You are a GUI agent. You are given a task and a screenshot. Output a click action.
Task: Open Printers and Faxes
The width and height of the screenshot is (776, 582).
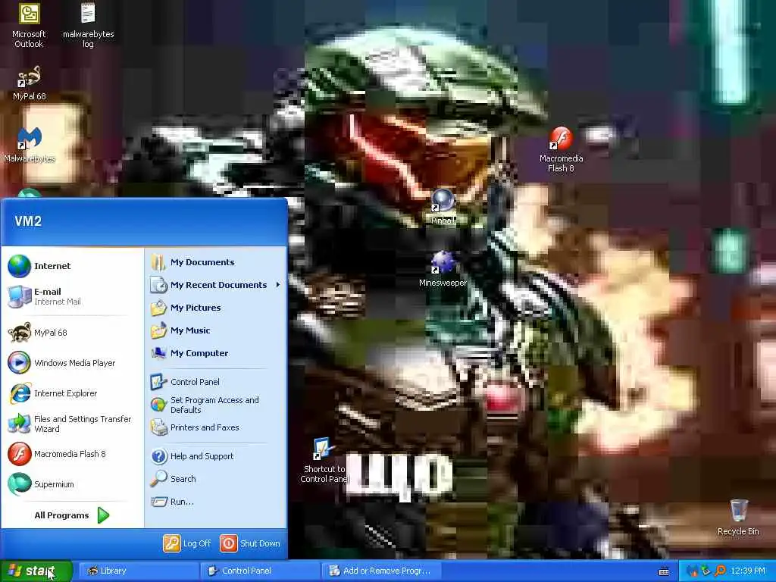216,427
